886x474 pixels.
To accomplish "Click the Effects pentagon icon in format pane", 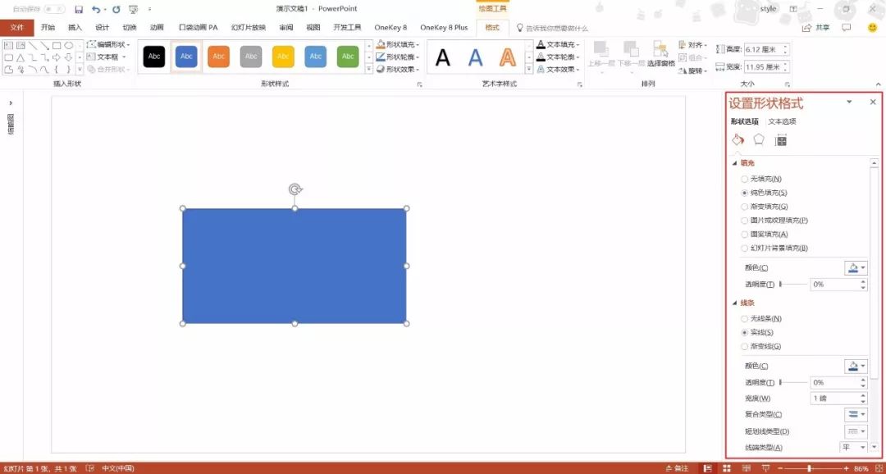I will [759, 139].
